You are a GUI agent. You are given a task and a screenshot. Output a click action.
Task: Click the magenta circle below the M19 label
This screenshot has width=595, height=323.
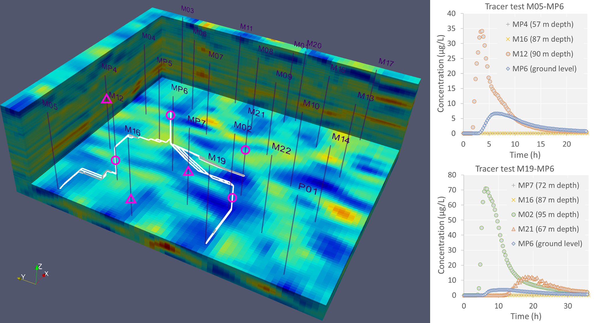click(232, 198)
